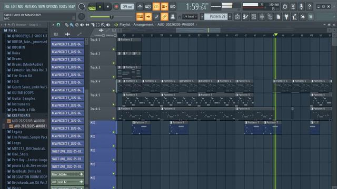337x189 pixels.
Task: Select the playlist Delete tool
Action: [x=77, y=25]
